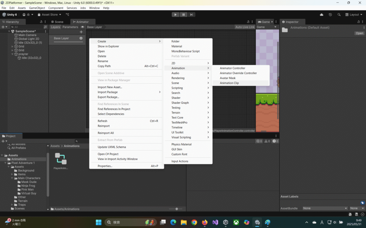Toggle the Hierarchy panel lock

[x=41, y=22]
